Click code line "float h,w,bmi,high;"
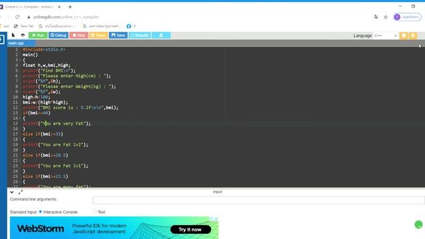425x239 pixels. pos(46,65)
